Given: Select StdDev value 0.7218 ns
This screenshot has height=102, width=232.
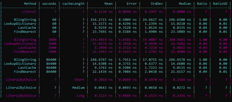Looking at the screenshot, I should (154, 47).
